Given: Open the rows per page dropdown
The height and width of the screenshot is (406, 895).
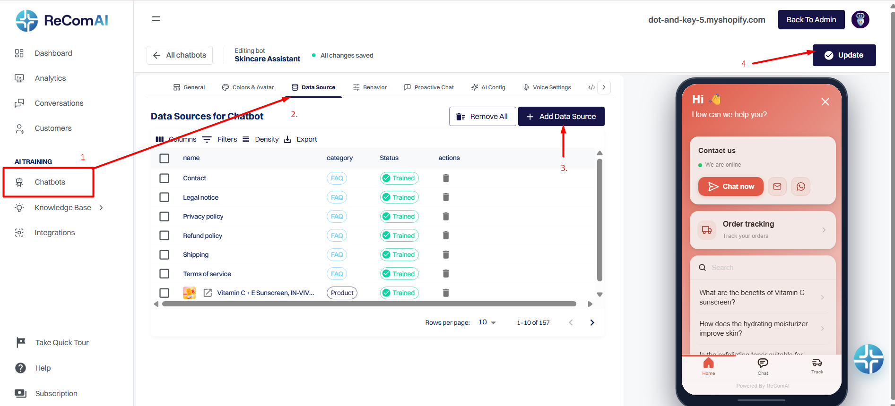Looking at the screenshot, I should pos(487,322).
